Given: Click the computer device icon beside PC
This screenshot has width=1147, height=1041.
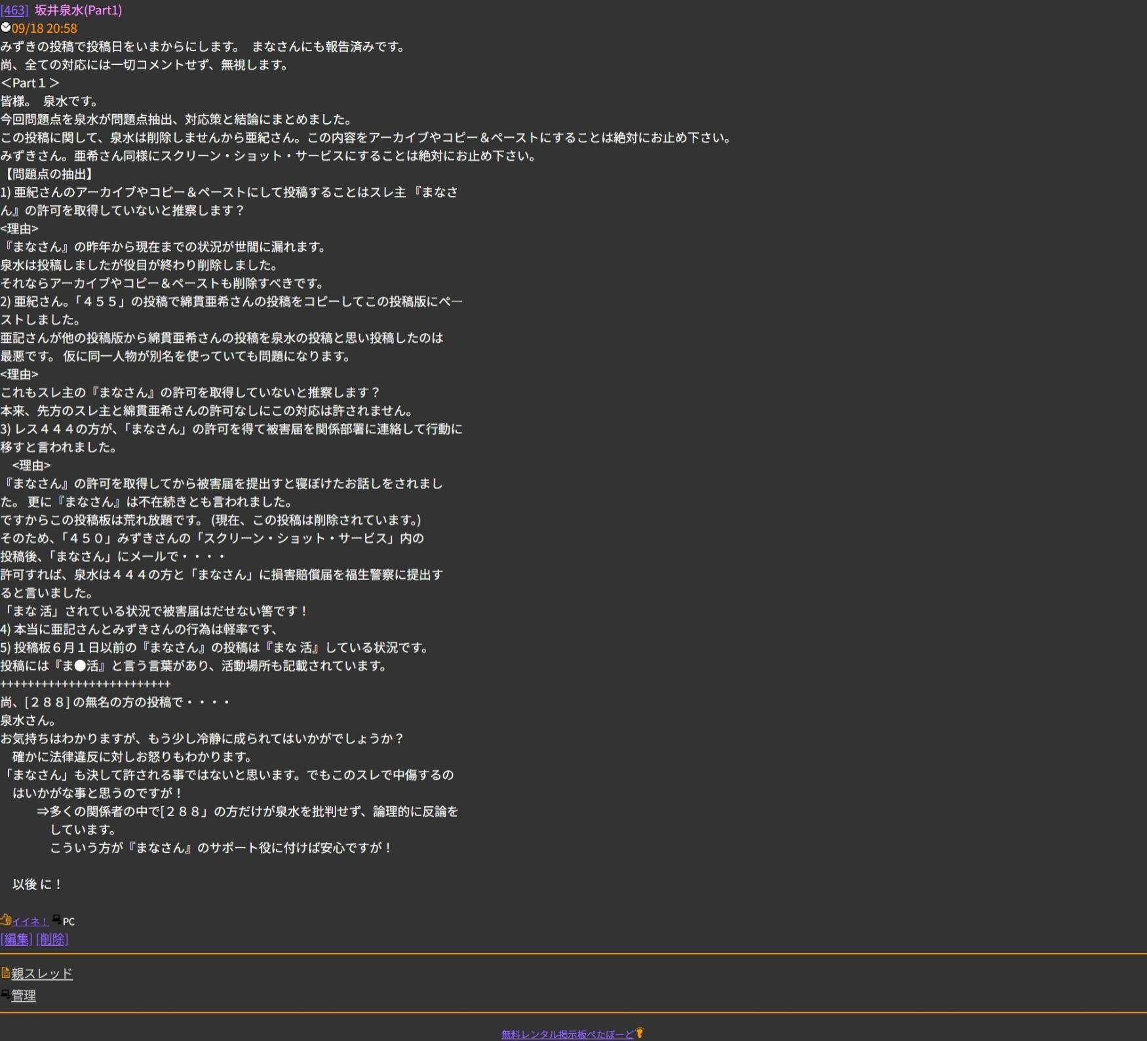Looking at the screenshot, I should pos(57,919).
